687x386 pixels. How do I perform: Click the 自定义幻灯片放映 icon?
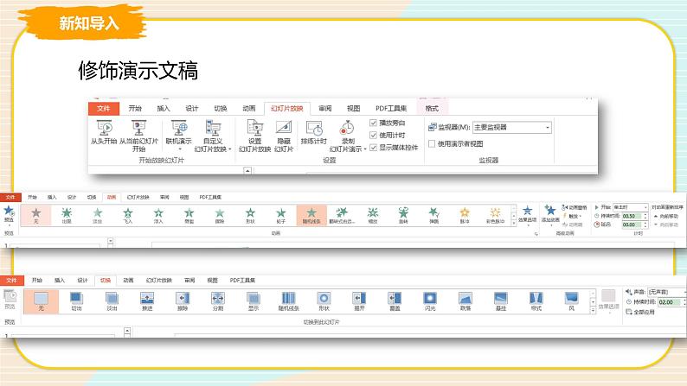(213, 128)
